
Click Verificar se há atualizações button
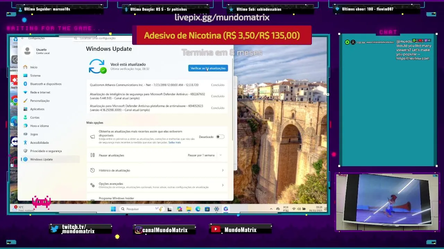coord(208,68)
